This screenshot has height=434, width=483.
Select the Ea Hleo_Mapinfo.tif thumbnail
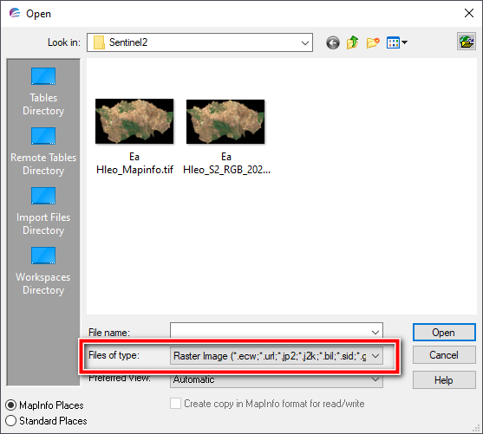[134, 121]
